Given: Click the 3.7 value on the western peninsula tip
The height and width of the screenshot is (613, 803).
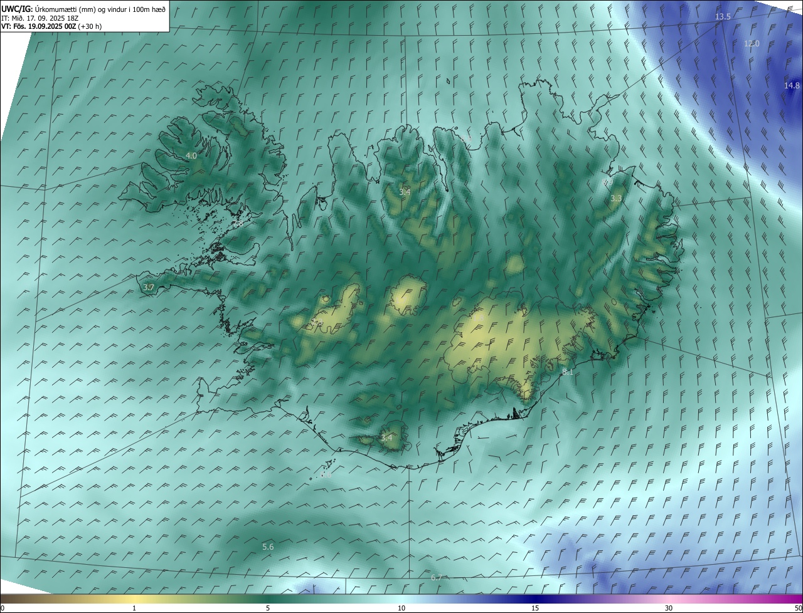Looking at the screenshot, I should click(149, 288).
